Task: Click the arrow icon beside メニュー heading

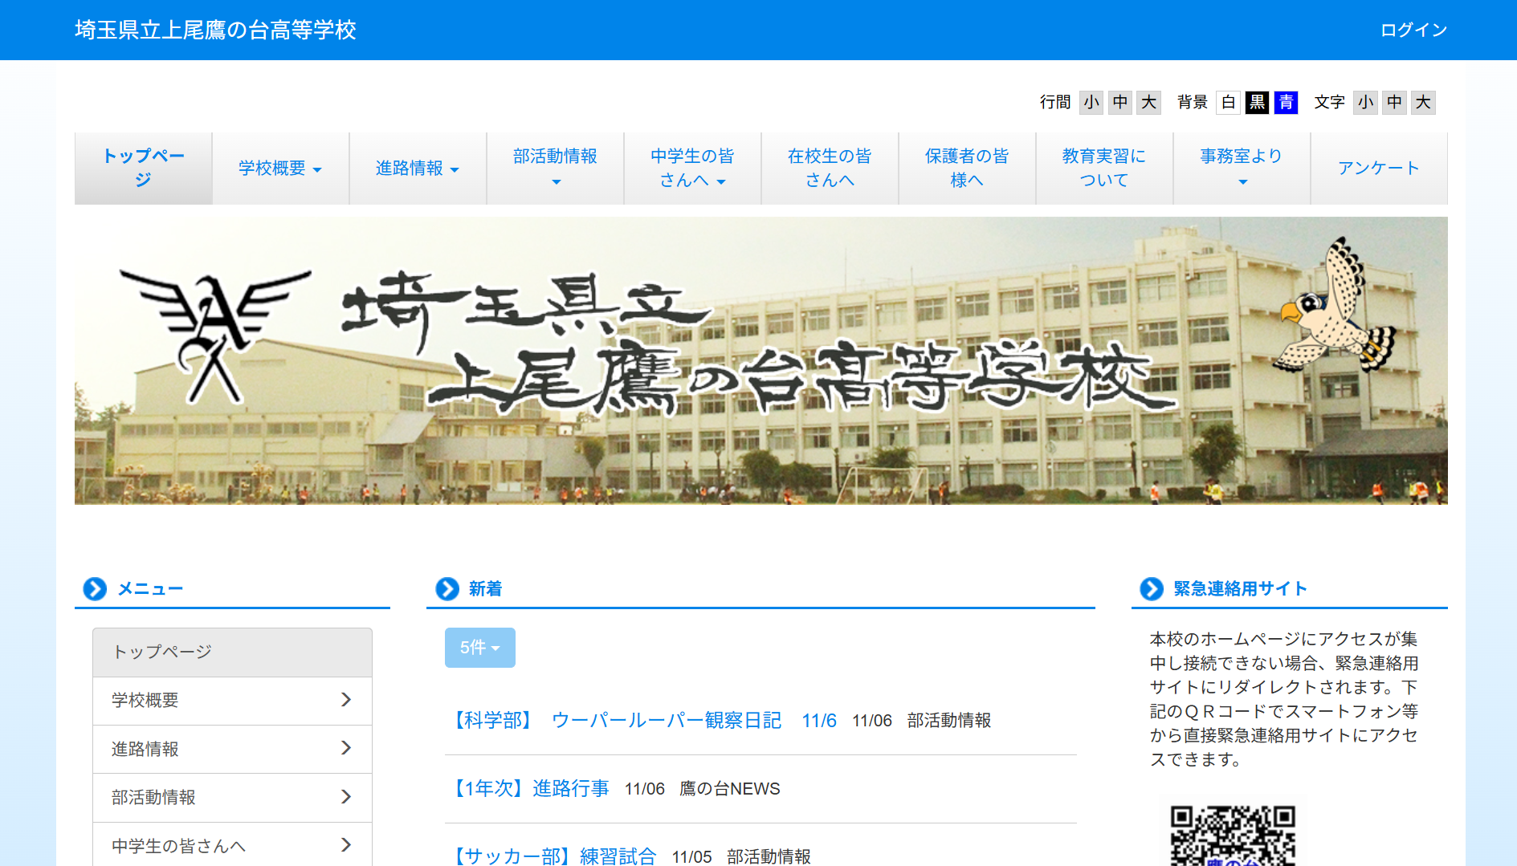Action: point(95,589)
